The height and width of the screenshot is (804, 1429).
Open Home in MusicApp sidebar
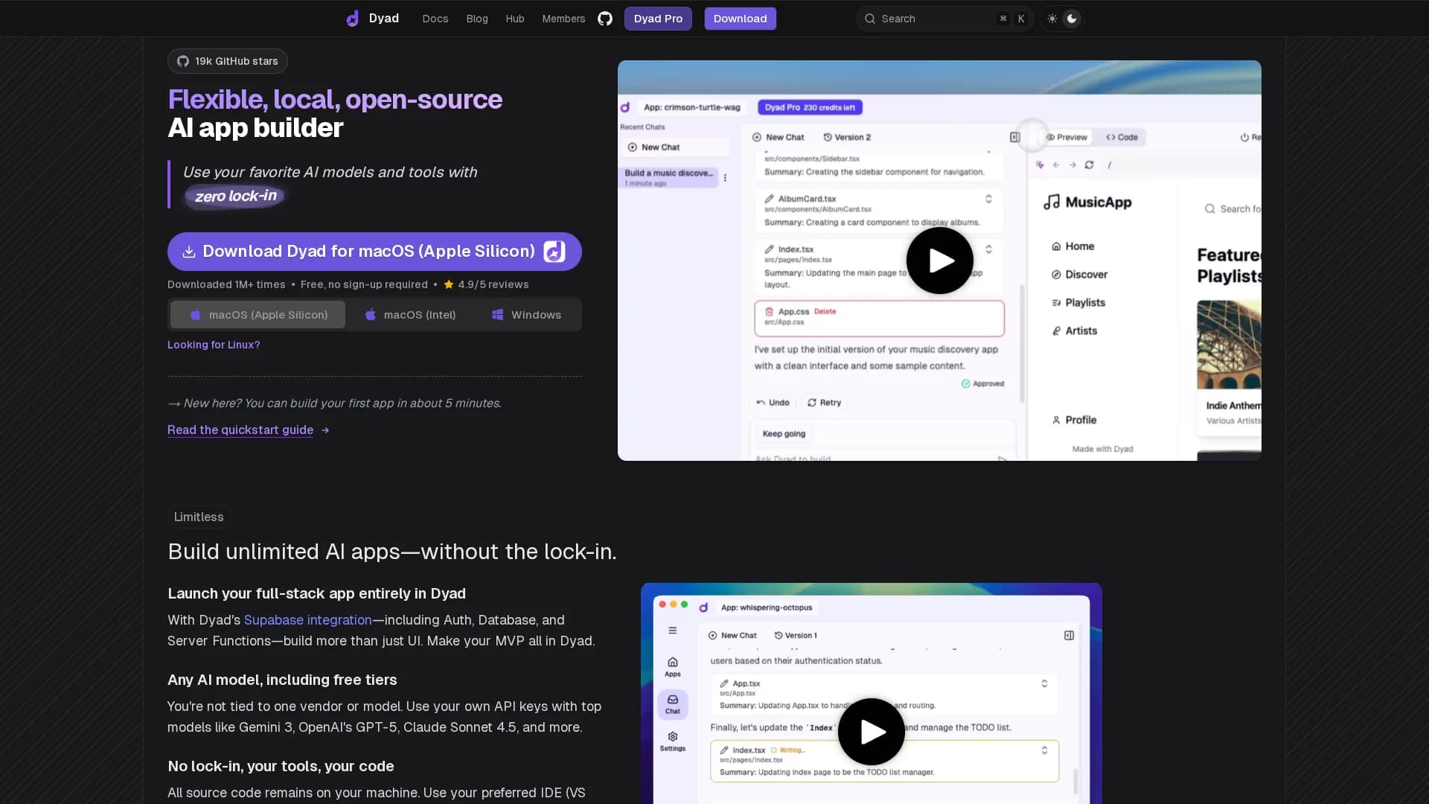(x=1072, y=246)
